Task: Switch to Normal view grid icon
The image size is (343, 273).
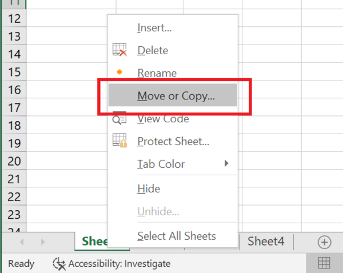Action: (x=324, y=263)
